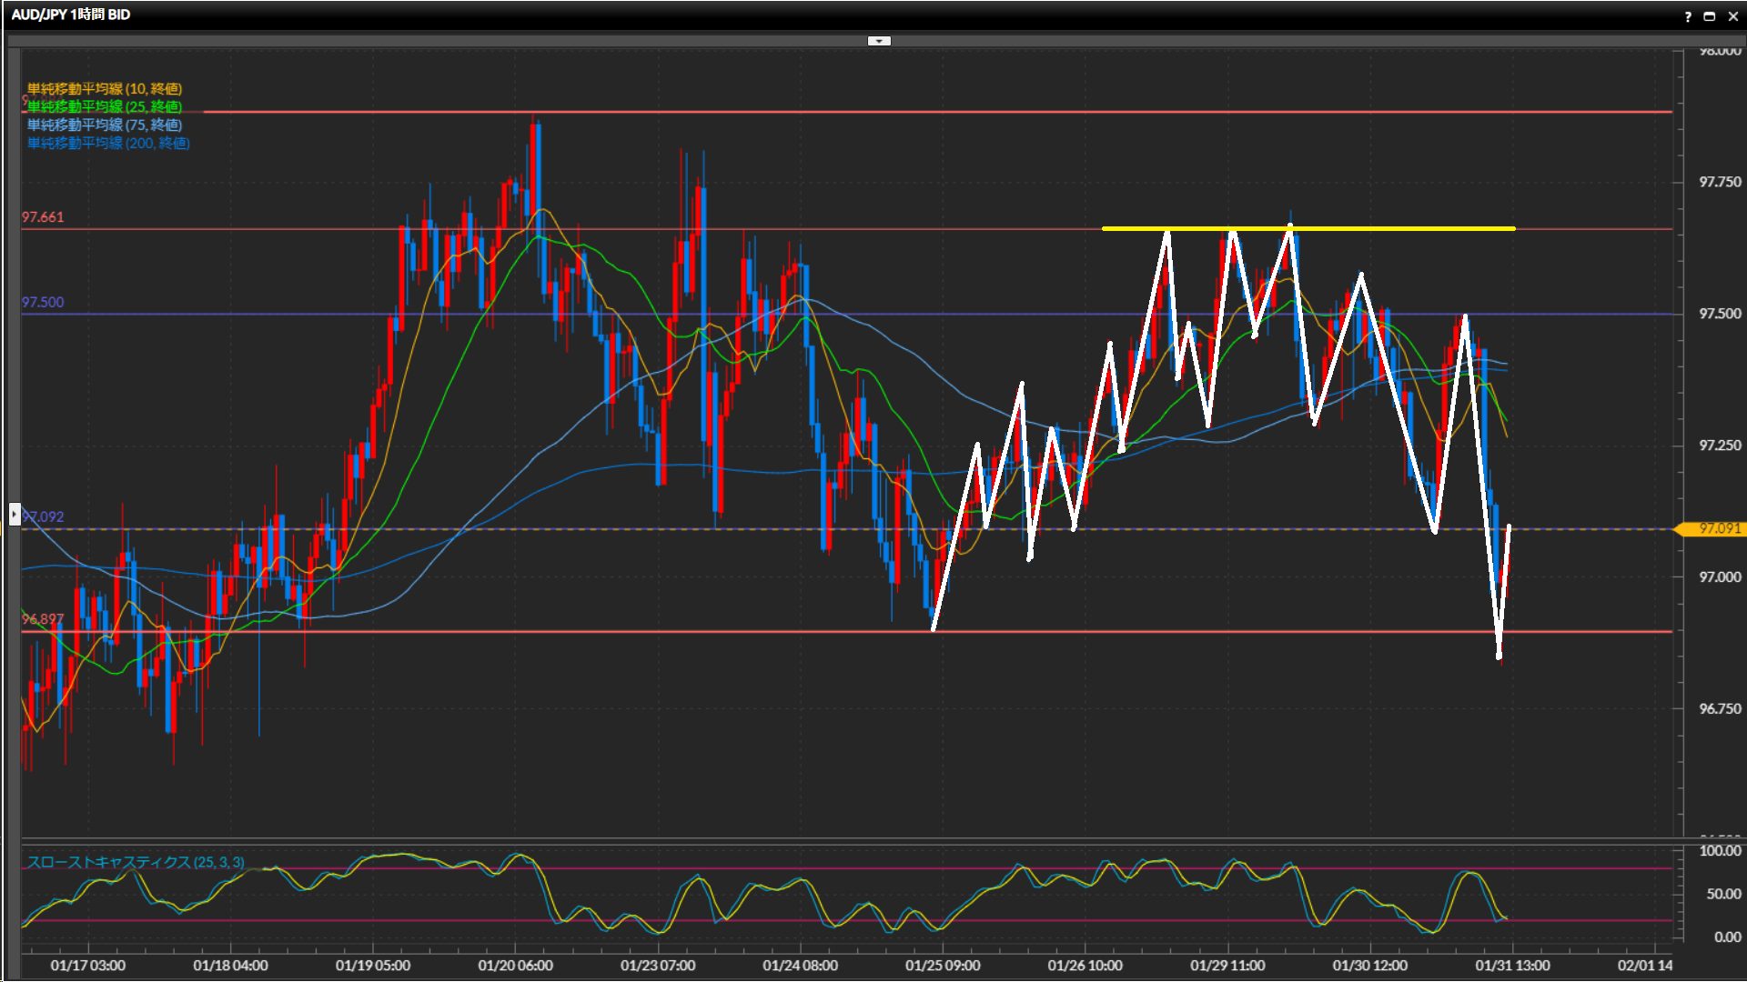
Task: Select the 25-period green moving average label
Action: [104, 106]
